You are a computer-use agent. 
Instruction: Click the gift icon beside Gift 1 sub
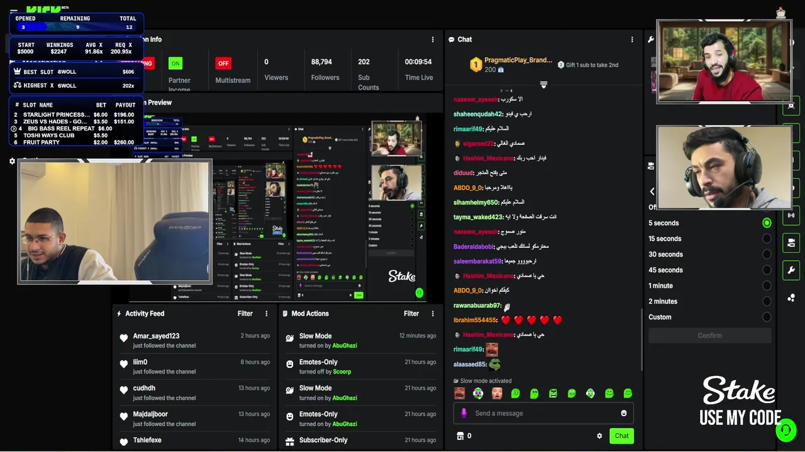coord(561,65)
